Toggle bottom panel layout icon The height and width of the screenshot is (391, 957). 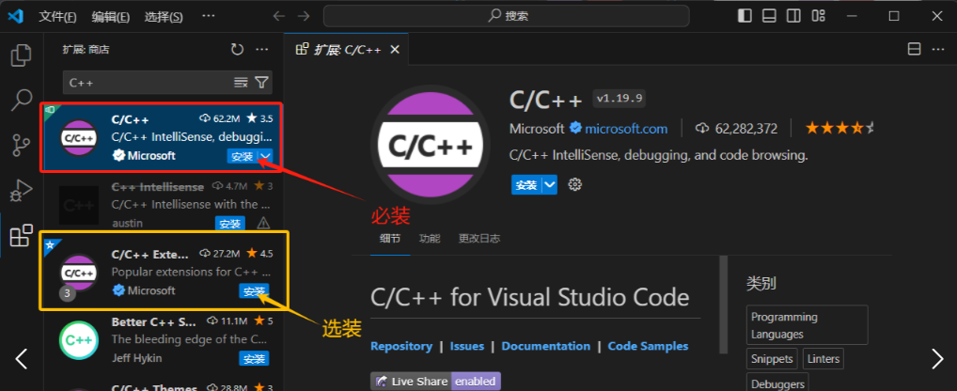pyautogui.click(x=769, y=16)
